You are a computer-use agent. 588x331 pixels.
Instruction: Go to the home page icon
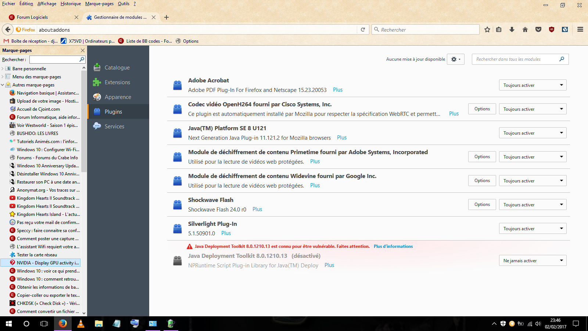tap(525, 29)
